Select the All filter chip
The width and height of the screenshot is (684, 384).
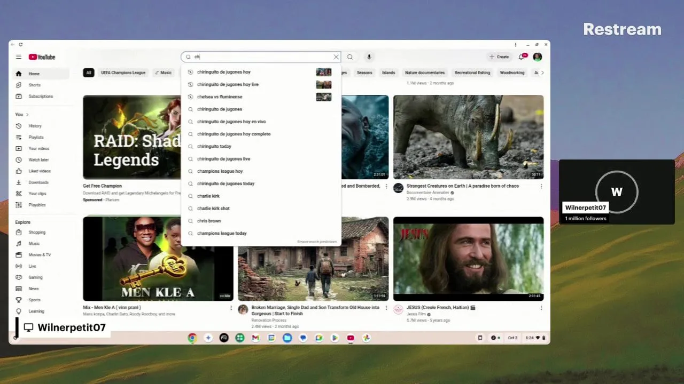point(89,73)
